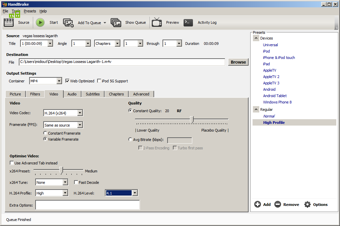340x226 pixels.
Task: Select the Variable Framerate radio button
Action: click(45, 139)
